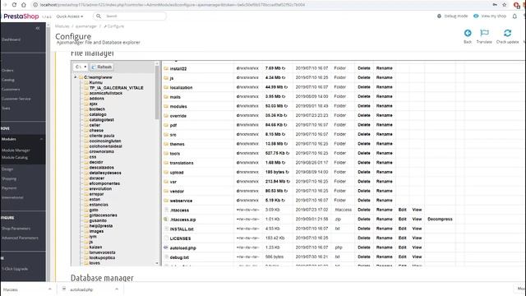
Task: Rename the mails folder
Action: click(x=385, y=97)
